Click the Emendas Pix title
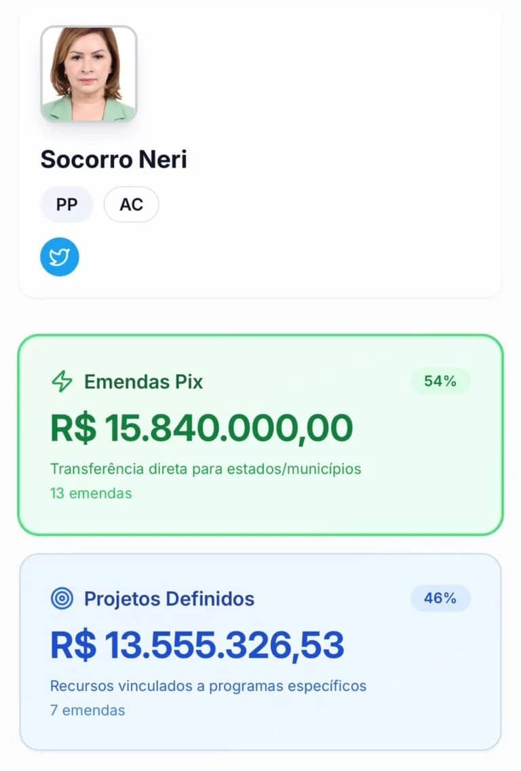 coord(143,381)
